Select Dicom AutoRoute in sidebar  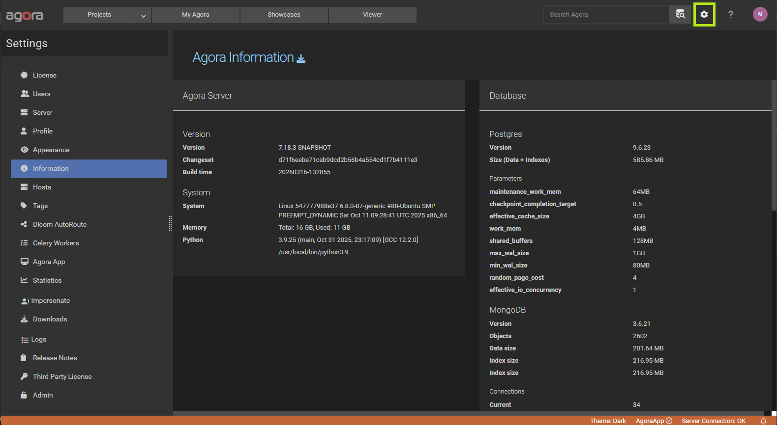click(60, 224)
